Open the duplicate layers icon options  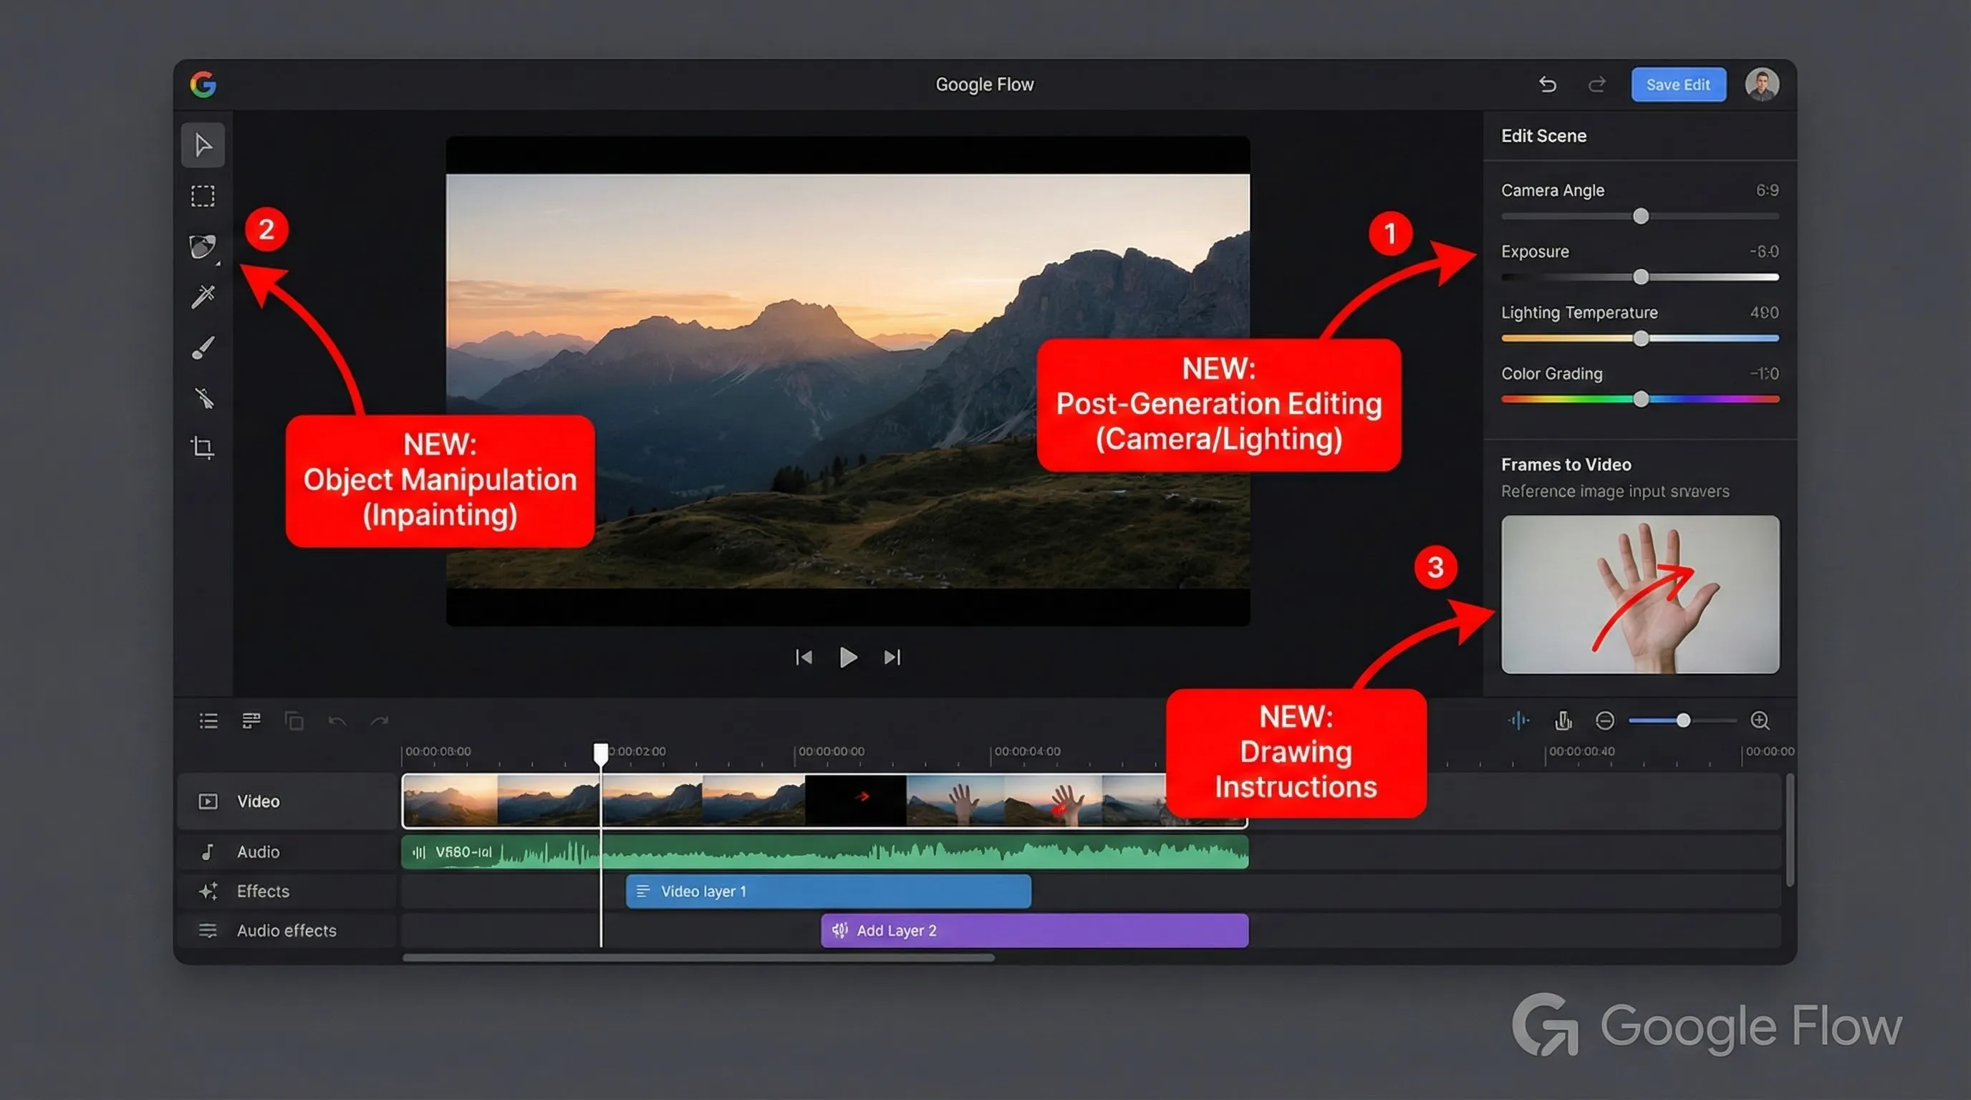[x=294, y=720]
